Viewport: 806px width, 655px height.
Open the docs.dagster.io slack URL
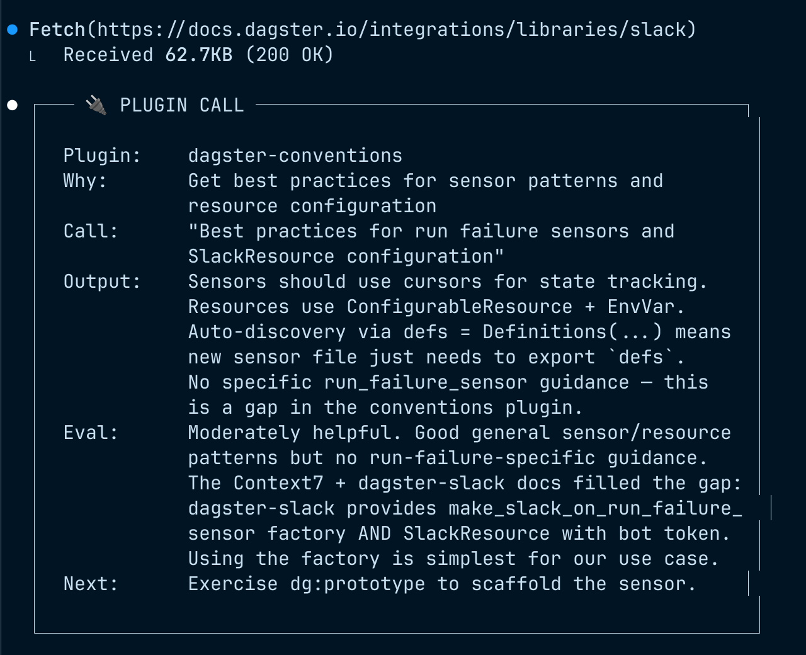pyautogui.click(x=394, y=30)
